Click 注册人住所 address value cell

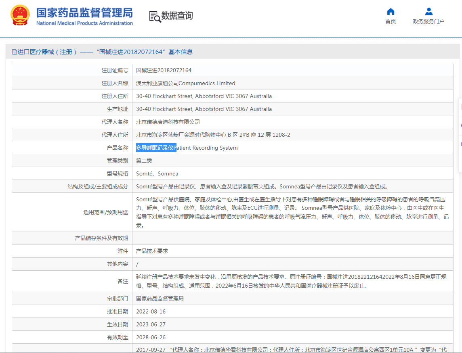(x=204, y=96)
